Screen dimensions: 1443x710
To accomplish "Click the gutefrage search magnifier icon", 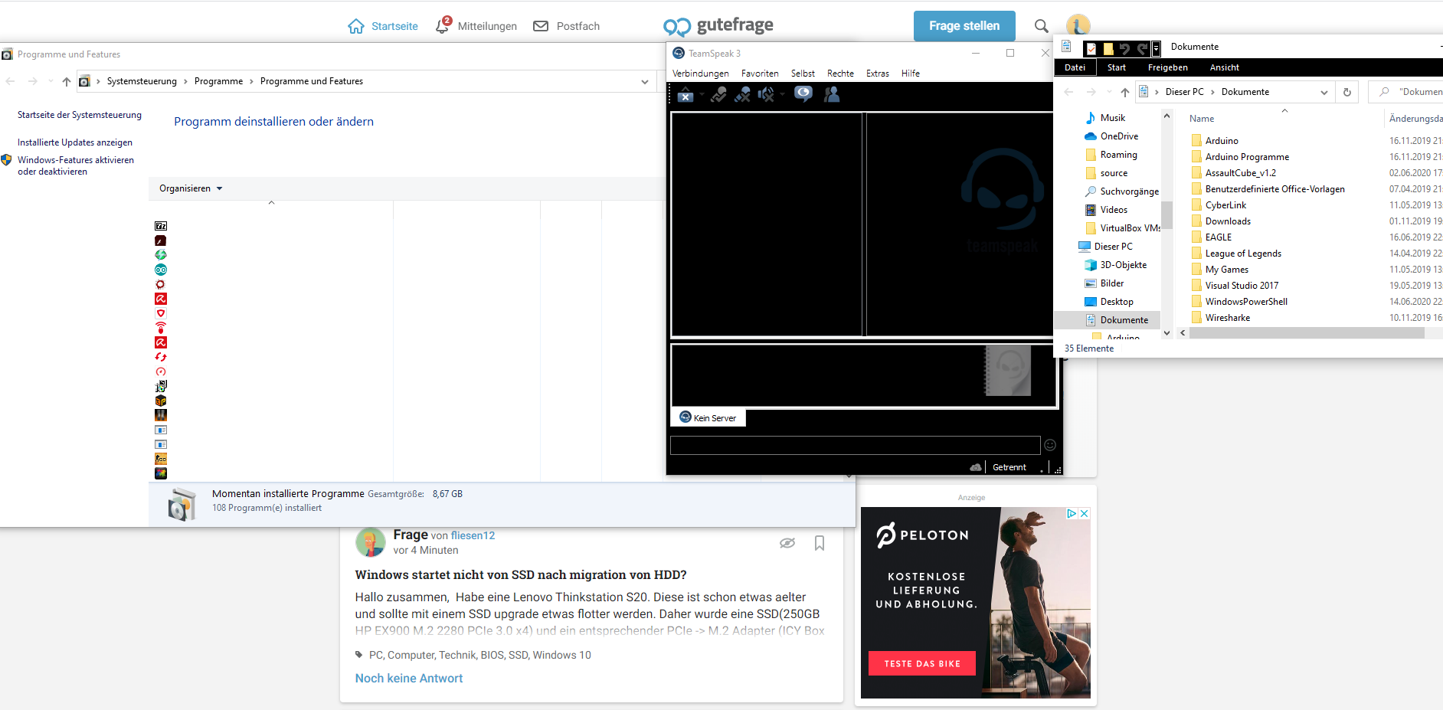I will click(1041, 26).
